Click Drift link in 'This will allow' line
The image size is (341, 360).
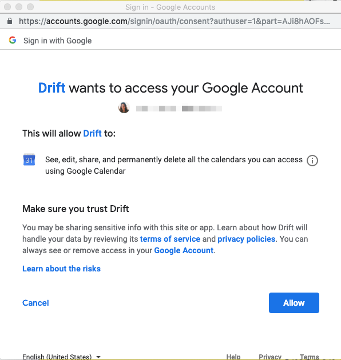click(x=92, y=133)
